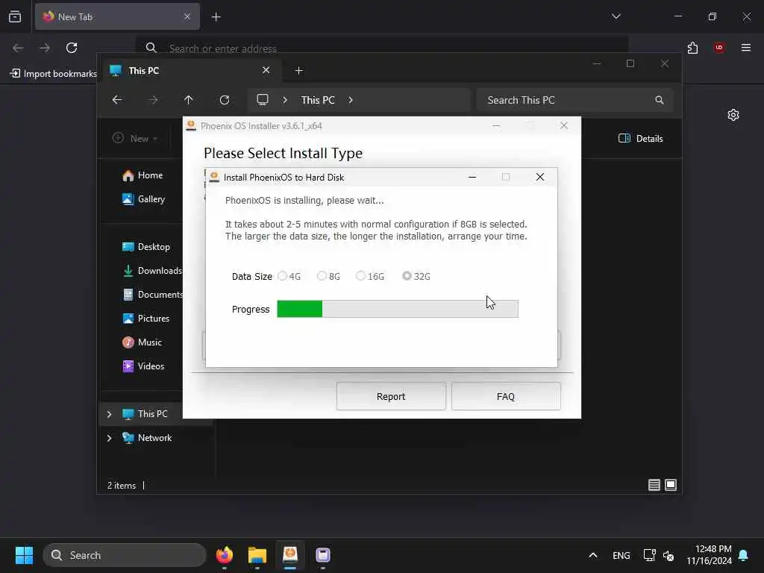764x573 pixels.
Task: Open Documents folder in sidebar
Action: click(x=152, y=294)
